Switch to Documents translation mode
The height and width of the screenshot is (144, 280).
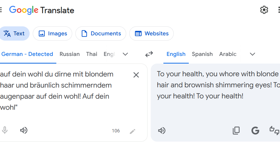pyautogui.click(x=101, y=33)
